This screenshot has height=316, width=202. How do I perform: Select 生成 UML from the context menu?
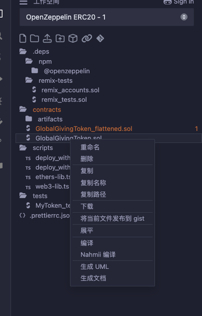95,266
